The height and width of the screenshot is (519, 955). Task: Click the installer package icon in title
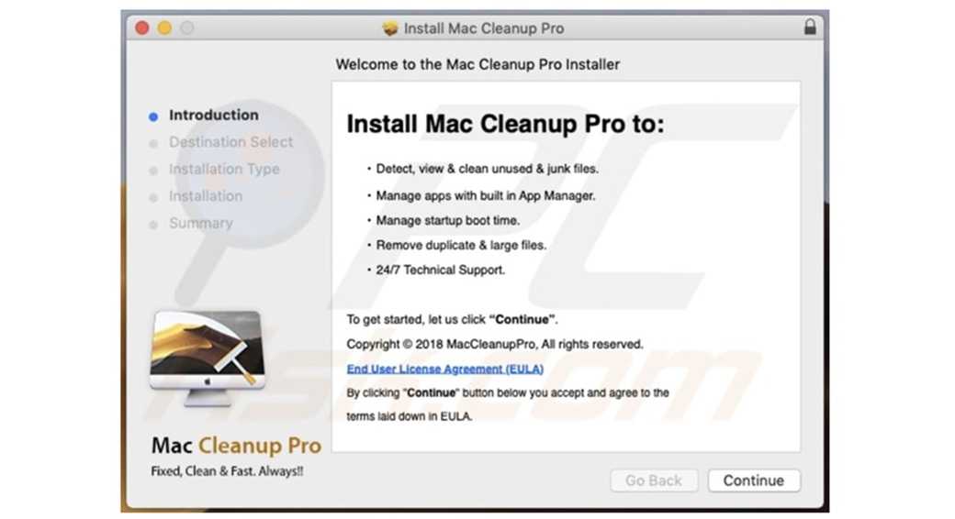coord(389,28)
